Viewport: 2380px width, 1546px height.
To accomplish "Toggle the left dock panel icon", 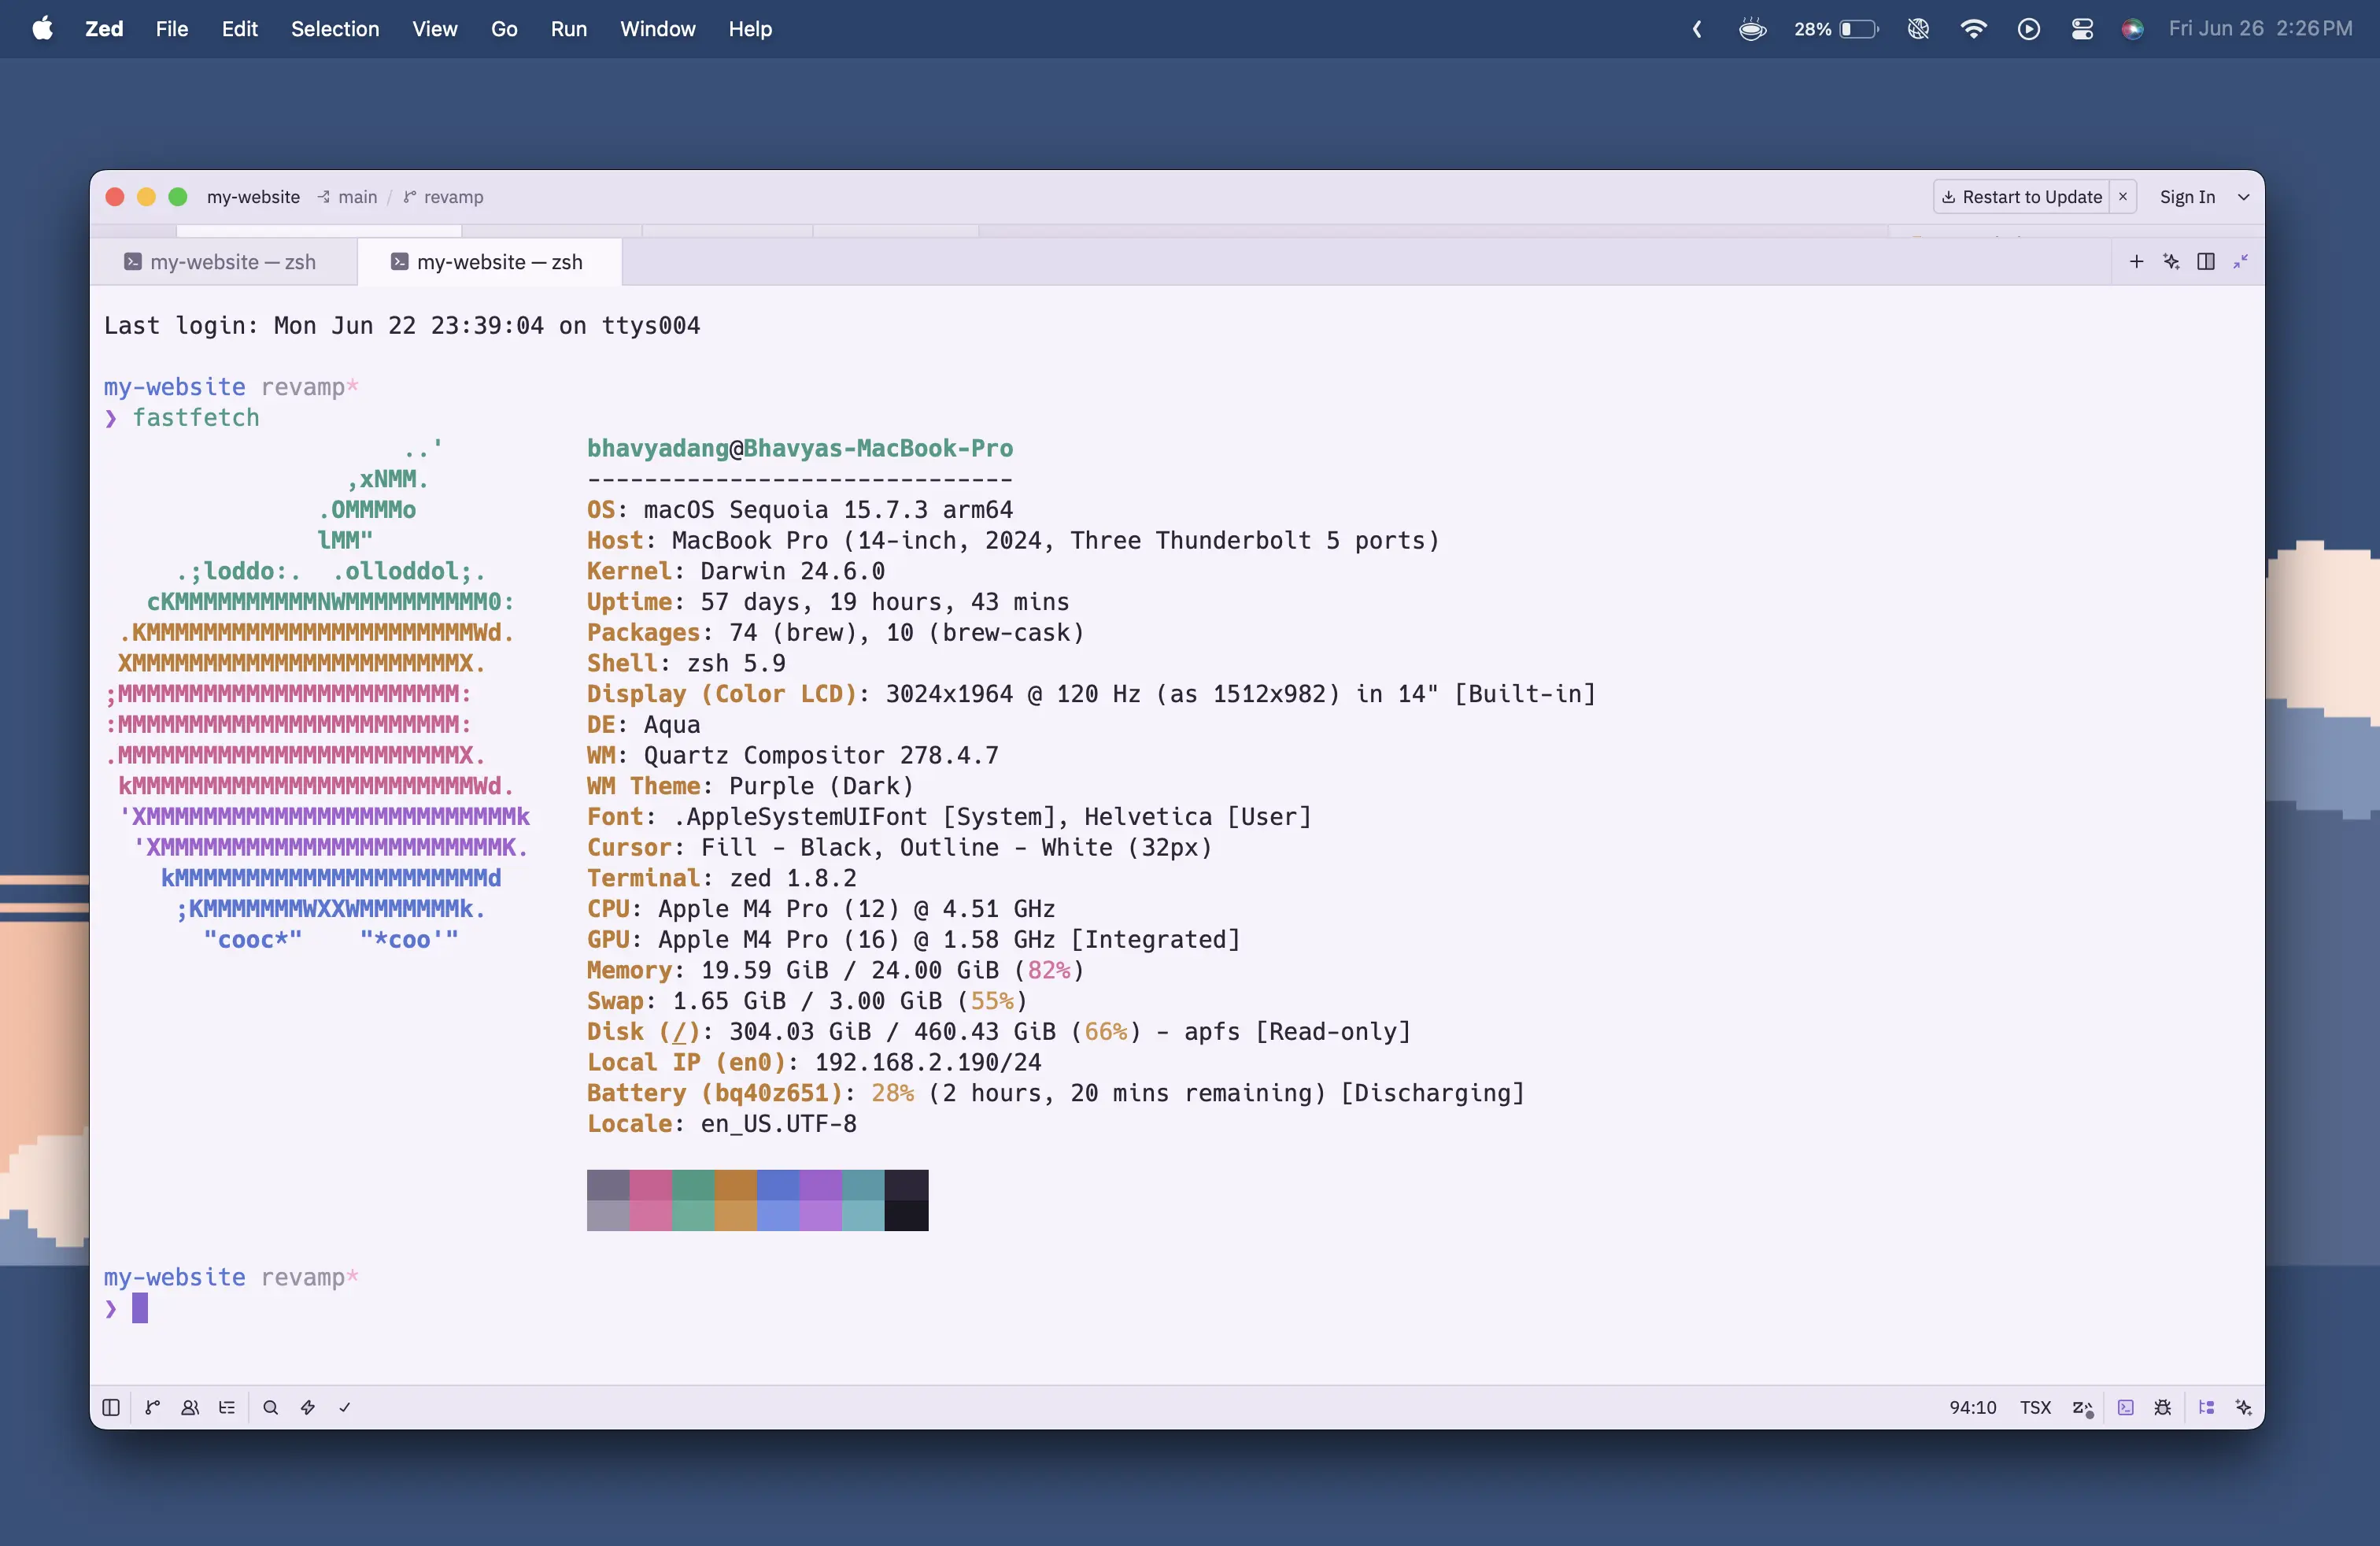I will 111,1407.
